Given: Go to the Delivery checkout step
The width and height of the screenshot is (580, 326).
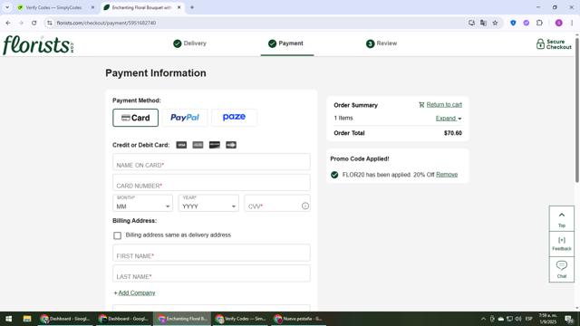Looking at the screenshot, I should tap(189, 43).
